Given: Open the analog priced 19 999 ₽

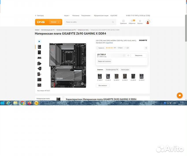Looking at the screenshot, I should 141,77.
